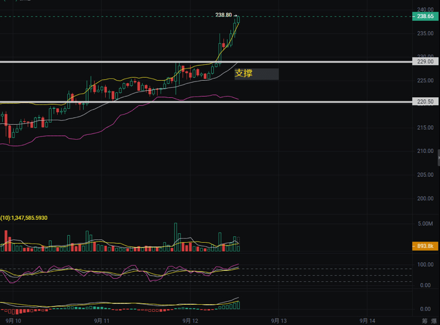Select the 229.00 price line label
440x325 pixels.
tap(425, 62)
